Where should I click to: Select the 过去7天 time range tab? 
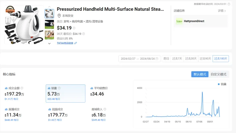pos(177,58)
